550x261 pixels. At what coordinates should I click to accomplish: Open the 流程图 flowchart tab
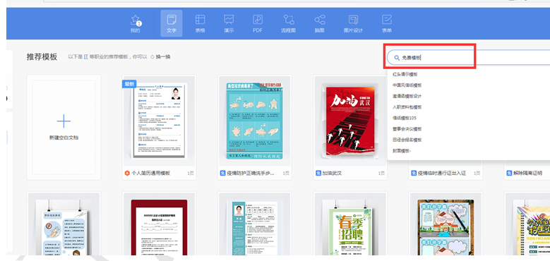click(288, 23)
